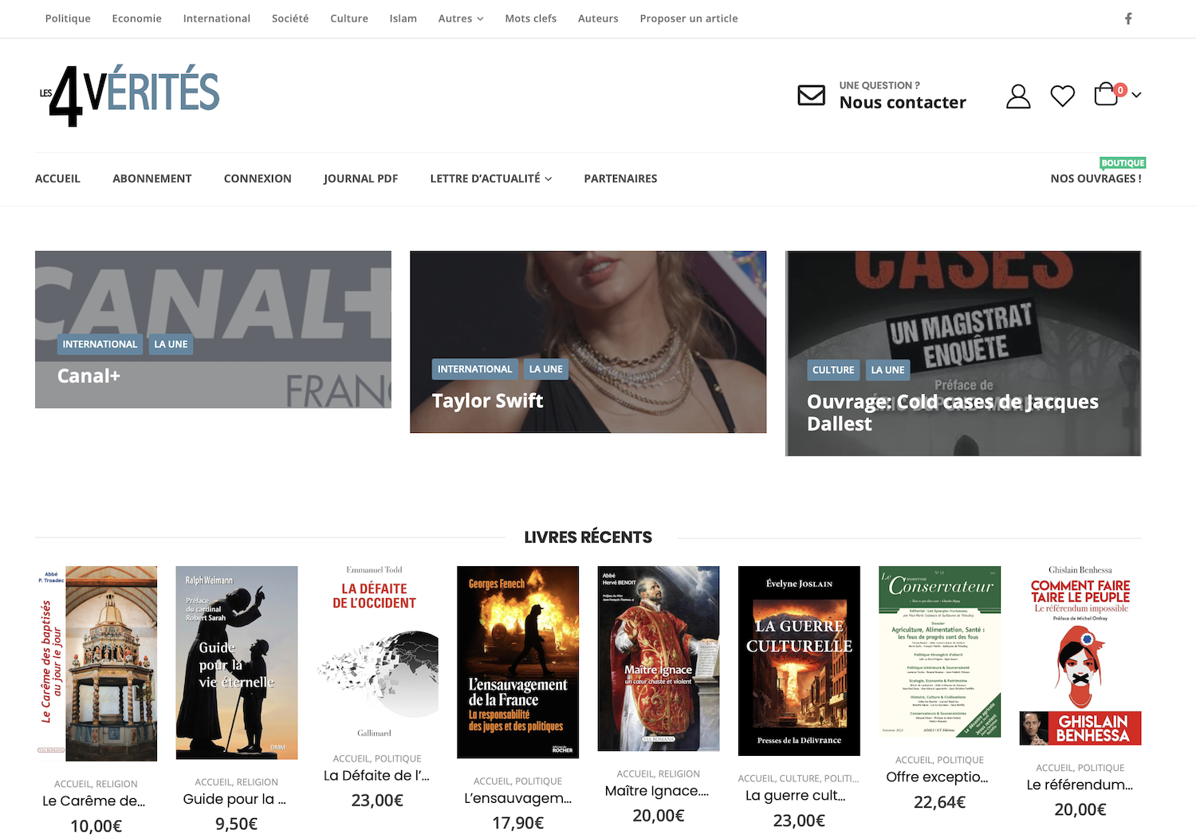Image resolution: width=1196 pixels, height=838 pixels.
Task: Open La Guerre Culturelle book cover
Action: pyautogui.click(x=799, y=660)
